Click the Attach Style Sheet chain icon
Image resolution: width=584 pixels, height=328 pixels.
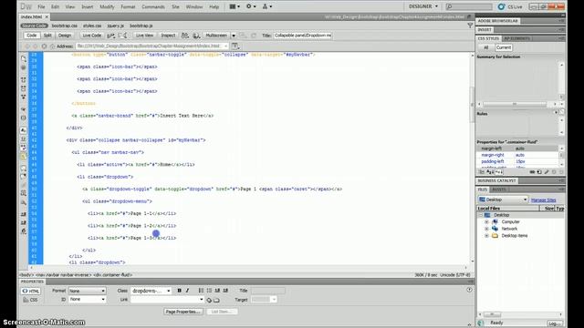[532, 172]
